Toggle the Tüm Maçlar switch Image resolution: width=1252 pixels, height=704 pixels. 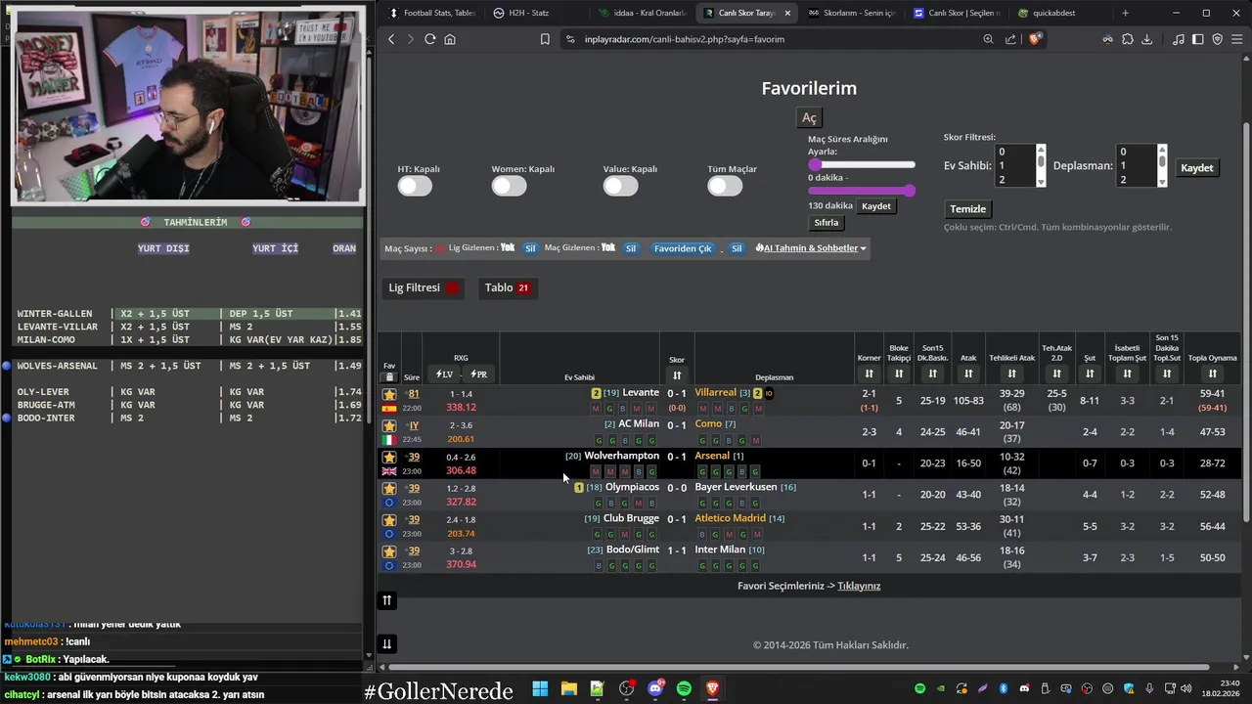725,186
